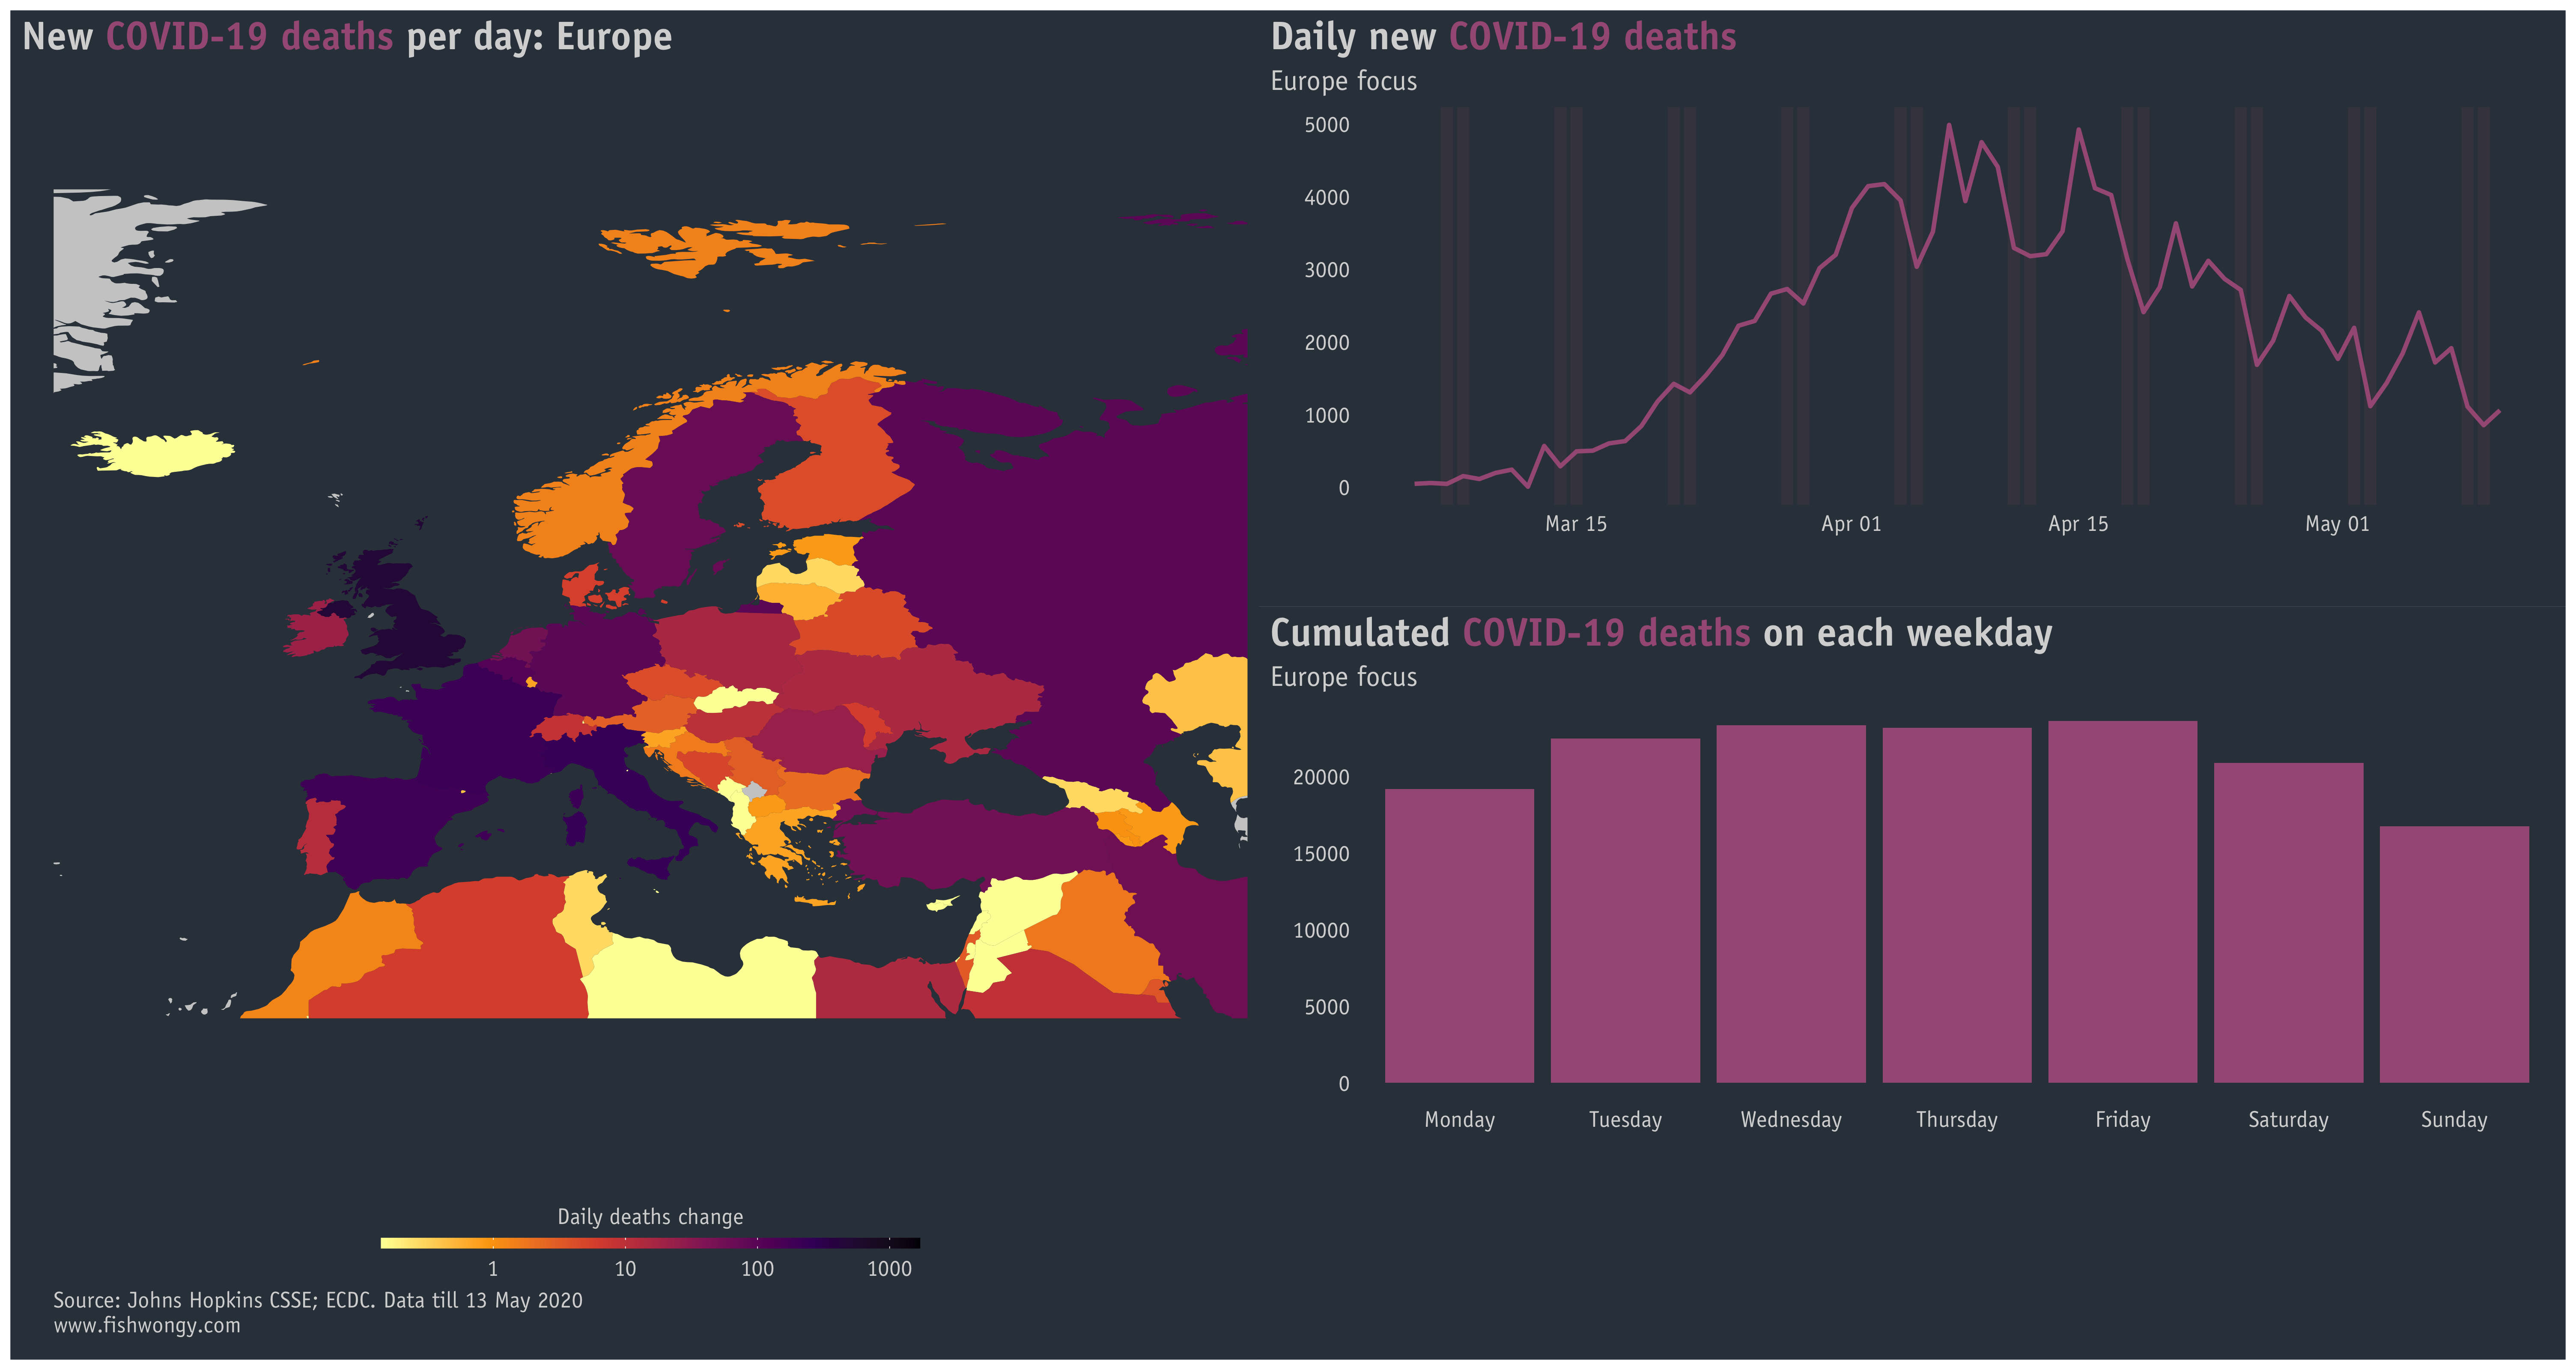Click the legend value '10'

coord(625,1269)
